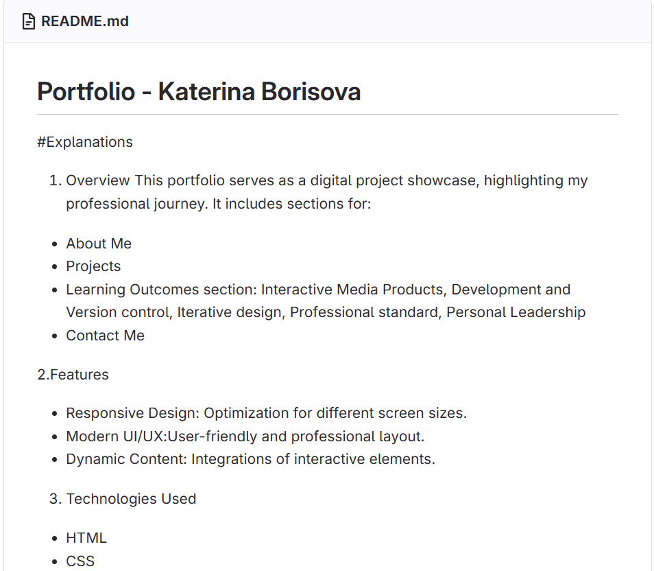
Task: Click the heading Portfolio - Katerina Borisova
Action: [x=199, y=91]
